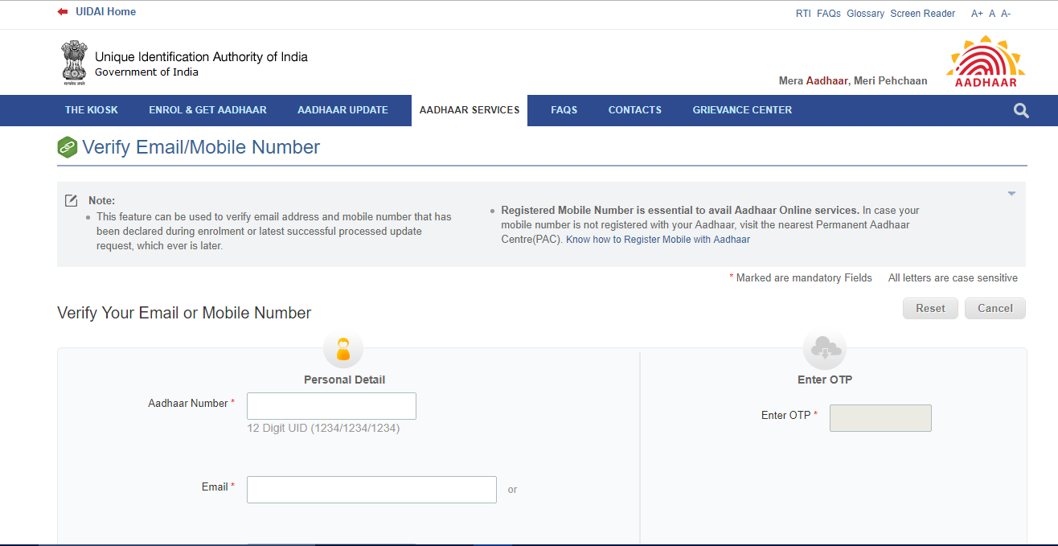Click the note edit icon in Note section

click(71, 201)
